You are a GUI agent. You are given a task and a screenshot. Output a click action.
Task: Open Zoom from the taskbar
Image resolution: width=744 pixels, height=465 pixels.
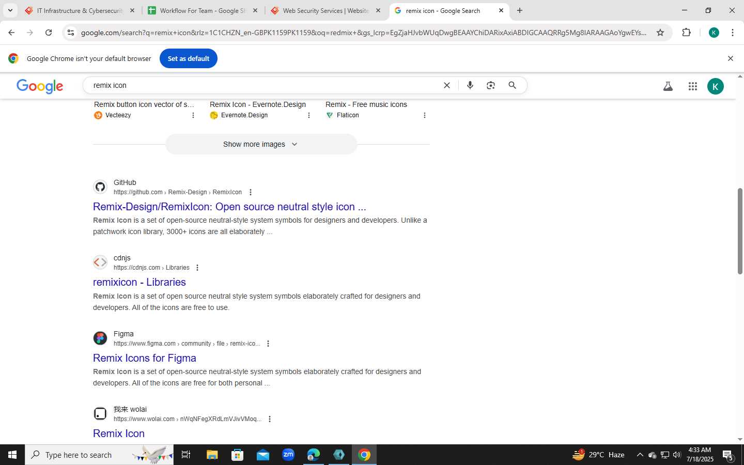288,455
